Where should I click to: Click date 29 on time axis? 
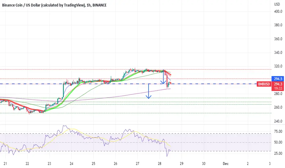pos(182,164)
